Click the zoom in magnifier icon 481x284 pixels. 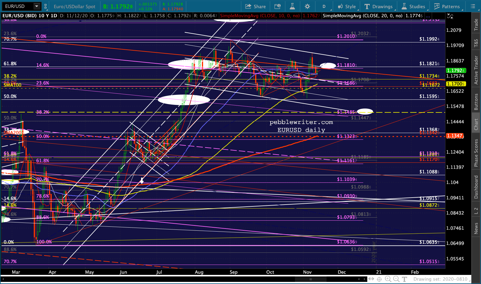[388, 279]
